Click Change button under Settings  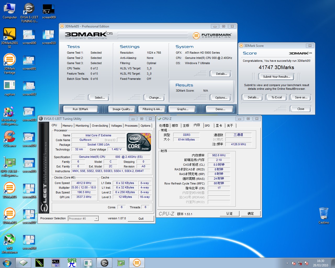pyautogui.click(x=155, y=98)
